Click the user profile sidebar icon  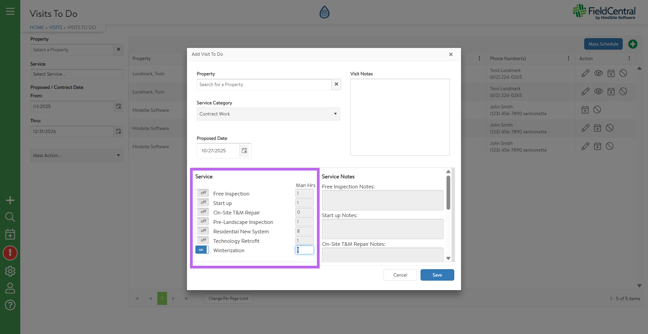[x=10, y=288]
